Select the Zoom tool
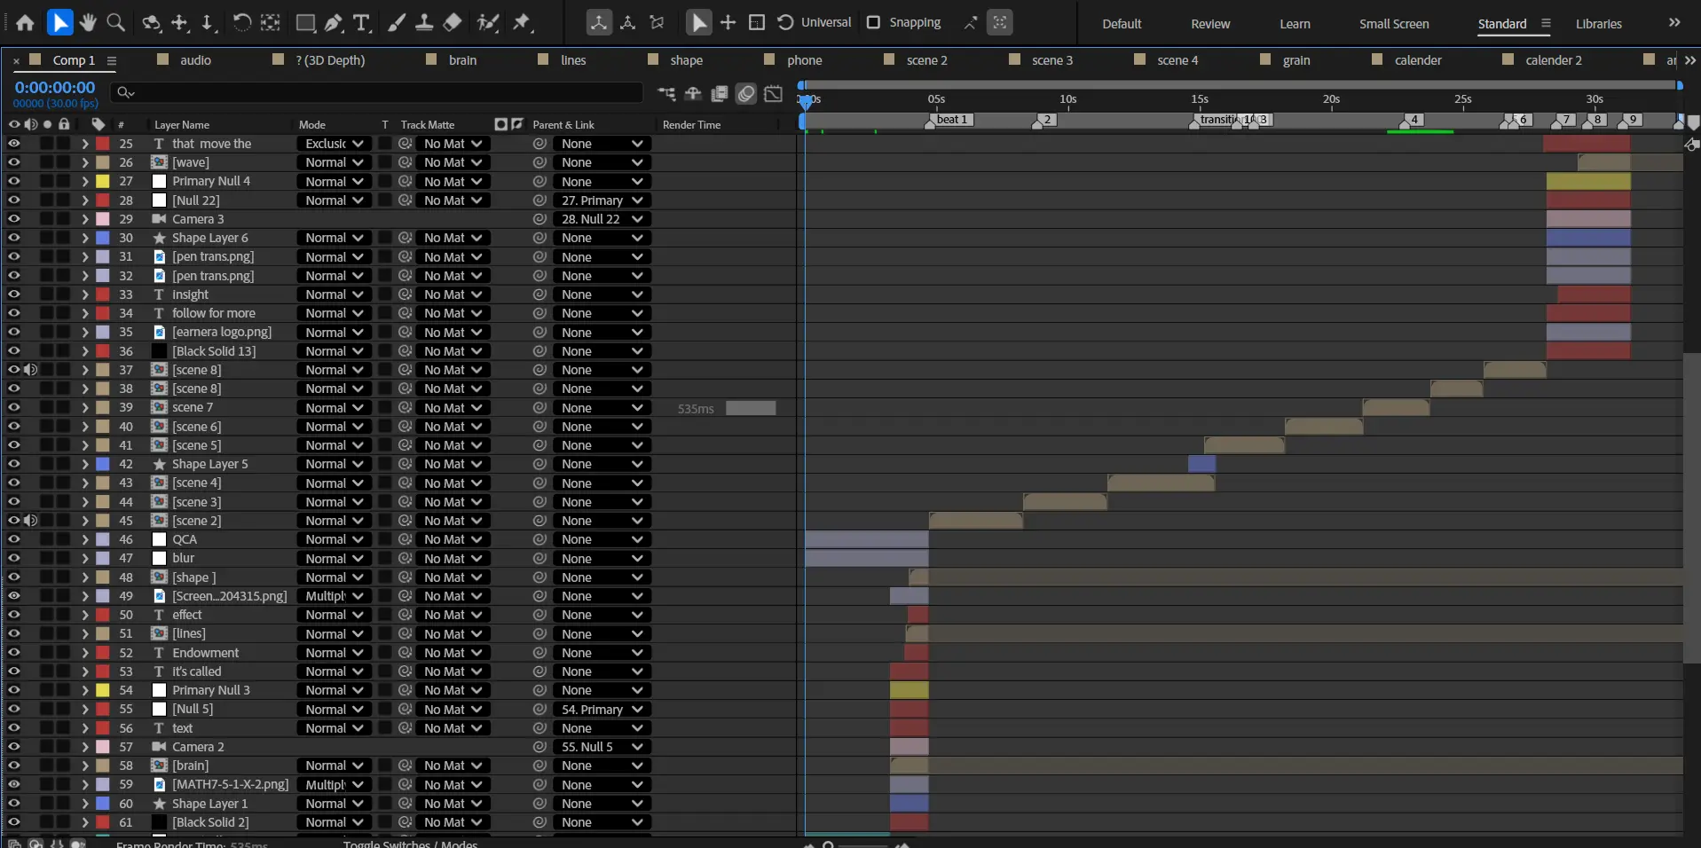Screen dimensions: 1701x848 pos(115,22)
